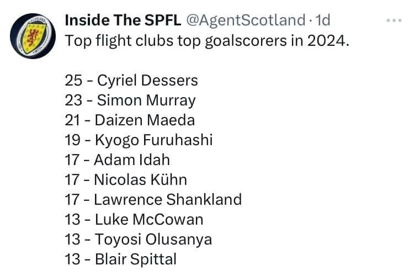Click the Blair Spittal entry
This screenshot has height=276, width=414.
pos(121,259)
